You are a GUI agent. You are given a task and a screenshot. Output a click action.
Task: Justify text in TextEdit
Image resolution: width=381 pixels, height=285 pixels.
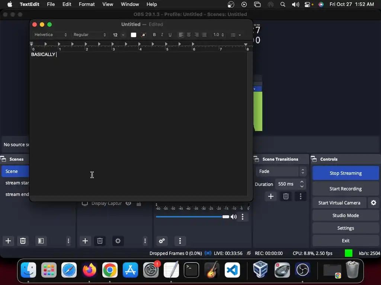204,35
